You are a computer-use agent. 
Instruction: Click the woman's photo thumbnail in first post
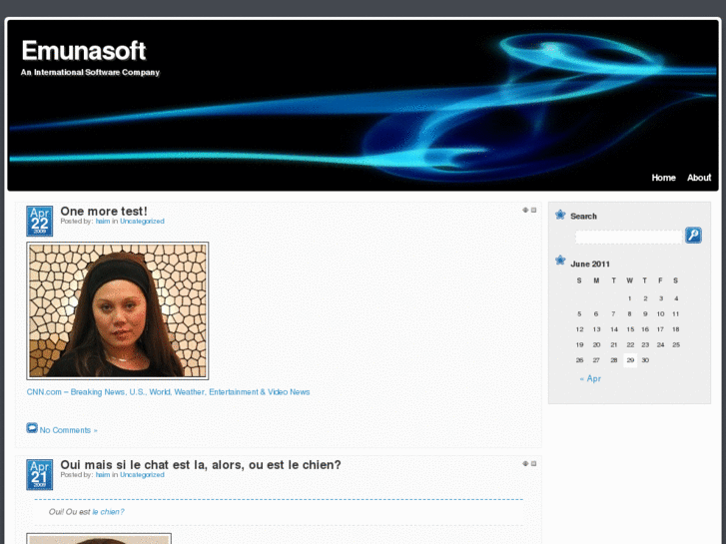tap(118, 310)
